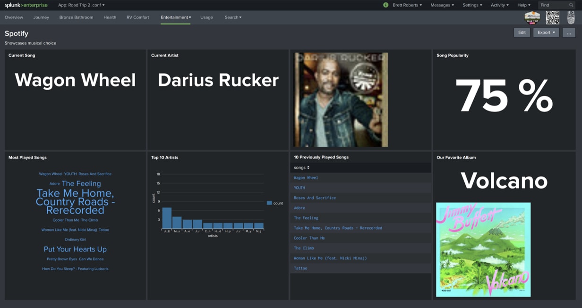Click the Edit button
Image resolution: width=582 pixels, height=308 pixels.
click(x=522, y=33)
